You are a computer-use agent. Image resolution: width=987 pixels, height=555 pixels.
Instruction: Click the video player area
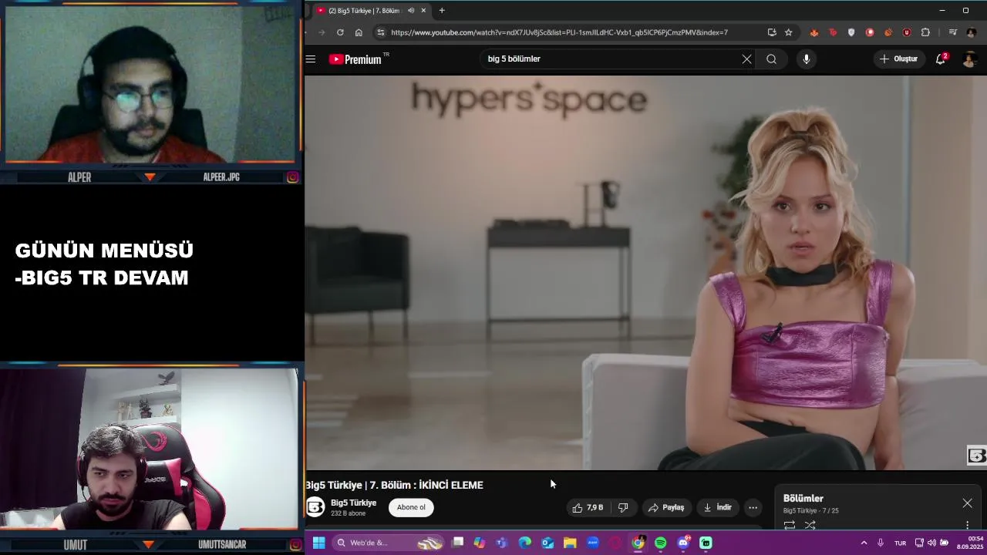pyautogui.click(x=645, y=272)
